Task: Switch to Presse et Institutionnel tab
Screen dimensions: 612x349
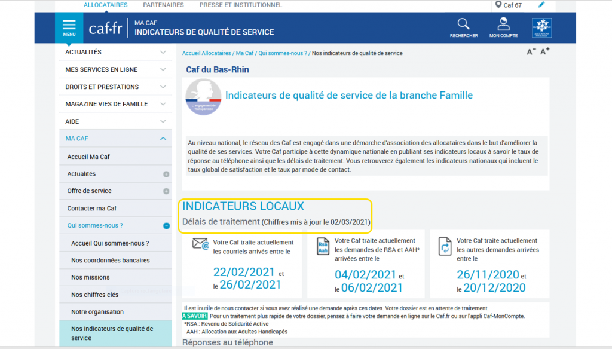Action: [240, 5]
